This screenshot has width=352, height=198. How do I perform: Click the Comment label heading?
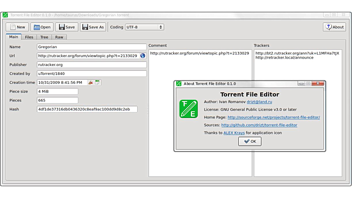(x=157, y=45)
